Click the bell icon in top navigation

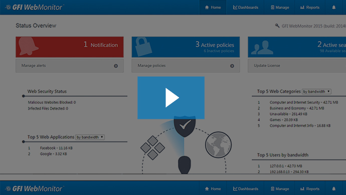[x=333, y=8]
